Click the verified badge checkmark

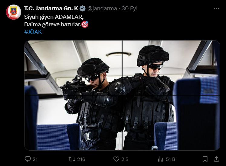point(83,8)
